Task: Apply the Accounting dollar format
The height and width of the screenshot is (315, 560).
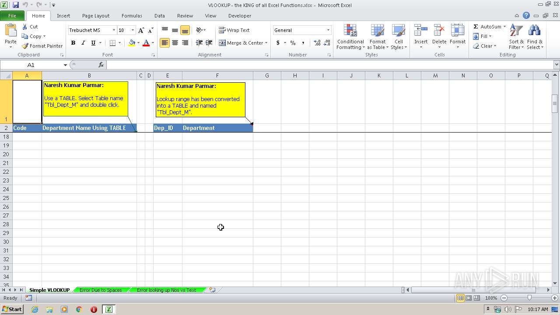Action: 278,43
